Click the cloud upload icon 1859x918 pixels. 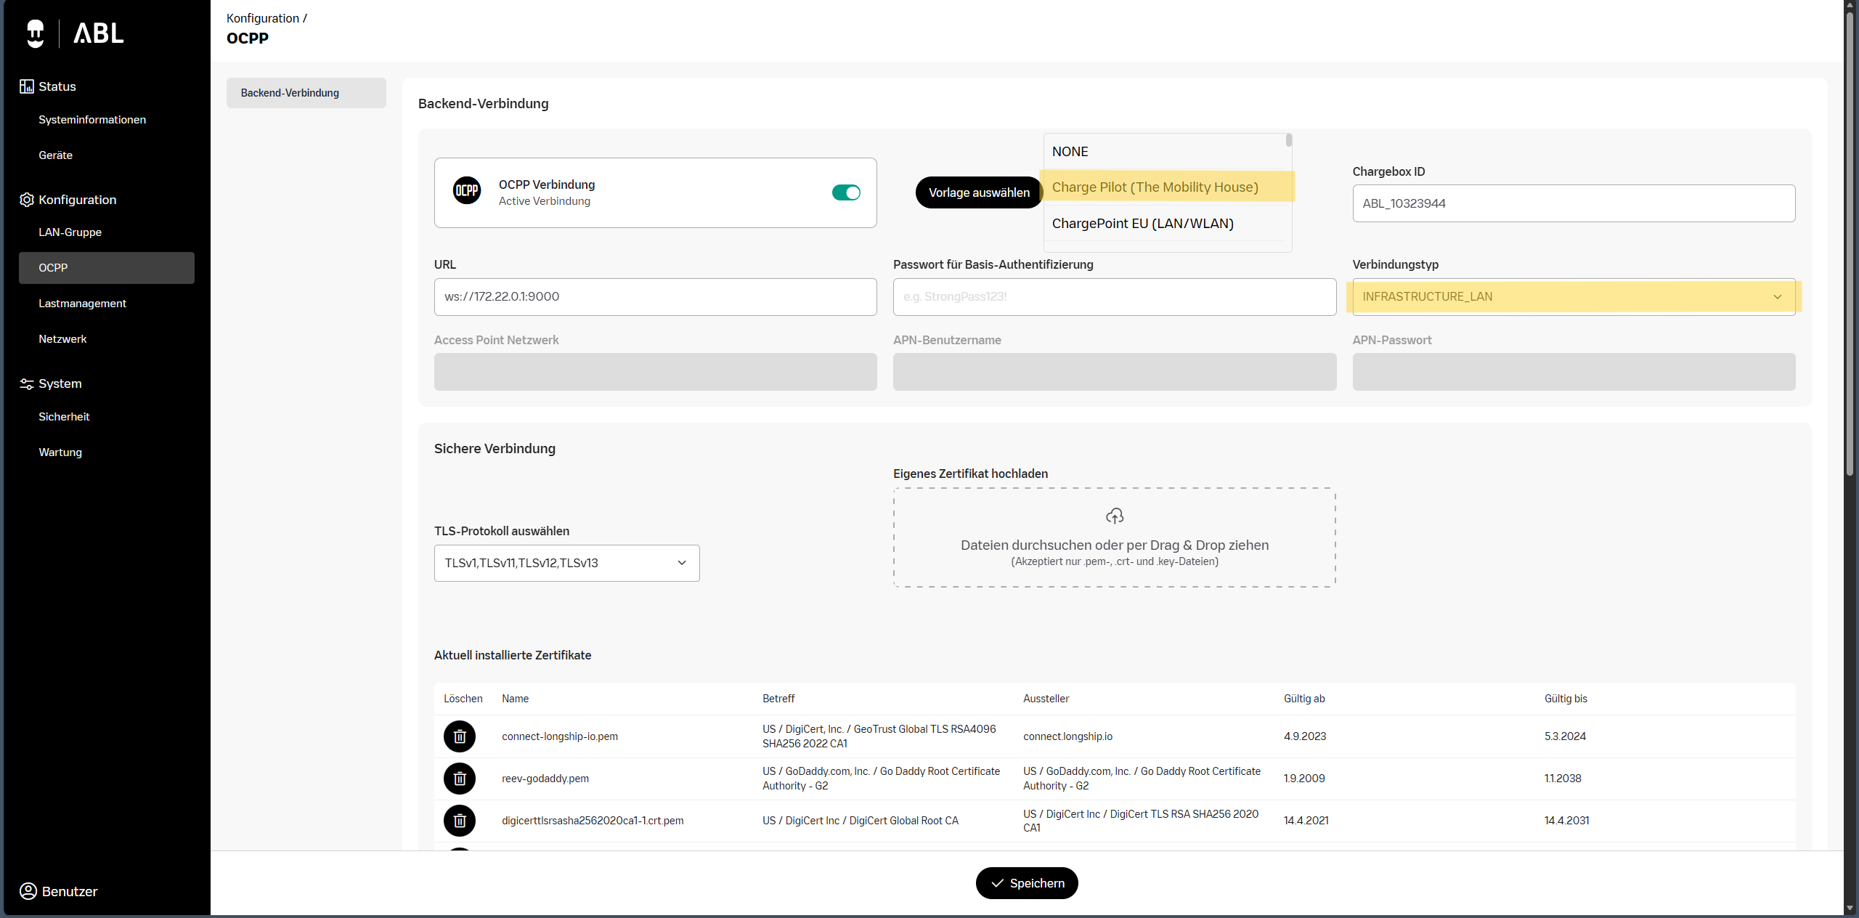1115,516
